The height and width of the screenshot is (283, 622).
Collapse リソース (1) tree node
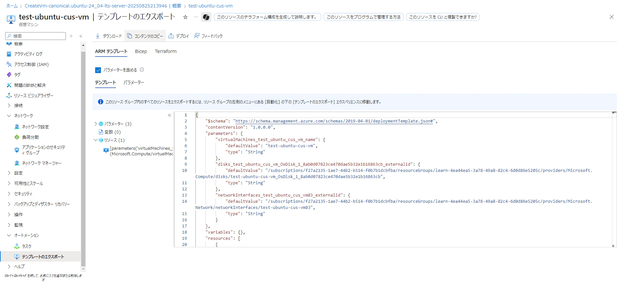[95, 140]
